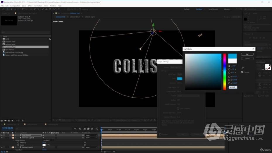Open Interpret Footage from Project panel bottom

pos(2,121)
